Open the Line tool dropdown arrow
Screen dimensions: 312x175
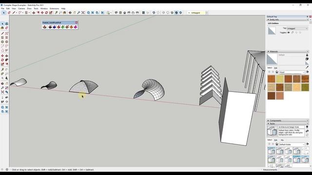tap(16, 13)
